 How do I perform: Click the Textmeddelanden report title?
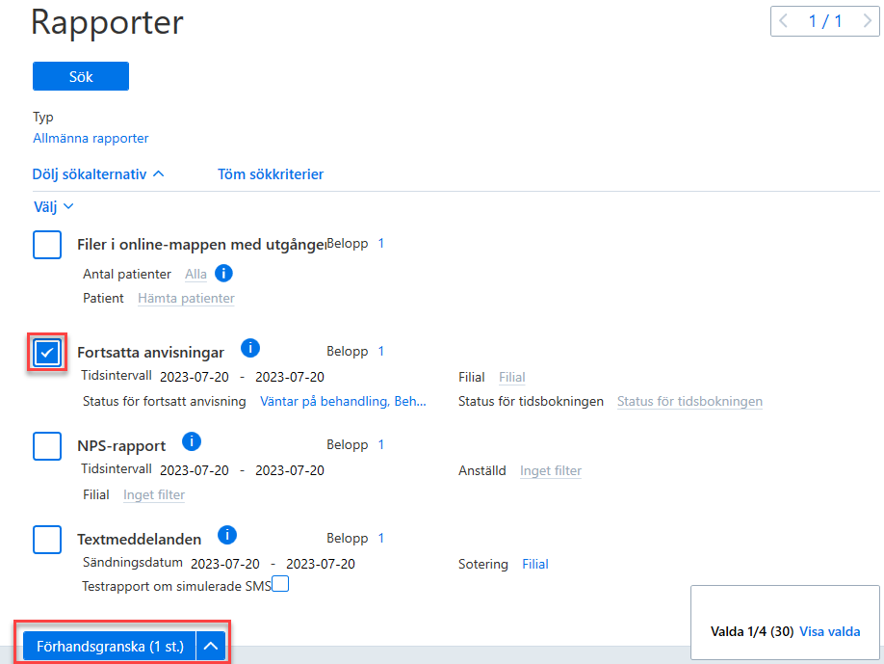[140, 540]
